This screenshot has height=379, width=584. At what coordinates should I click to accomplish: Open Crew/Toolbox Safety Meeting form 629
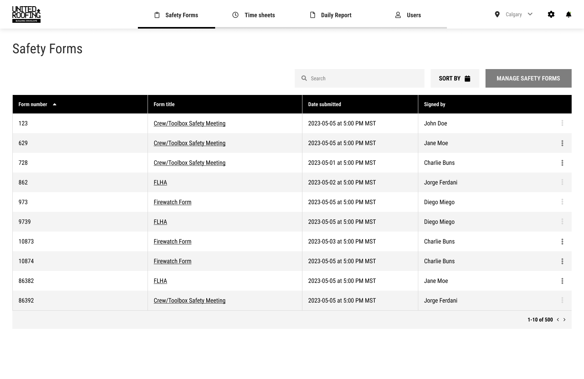pyautogui.click(x=189, y=143)
